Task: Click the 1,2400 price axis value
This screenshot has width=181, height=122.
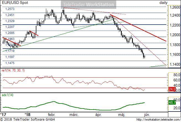Action: click(x=175, y=15)
